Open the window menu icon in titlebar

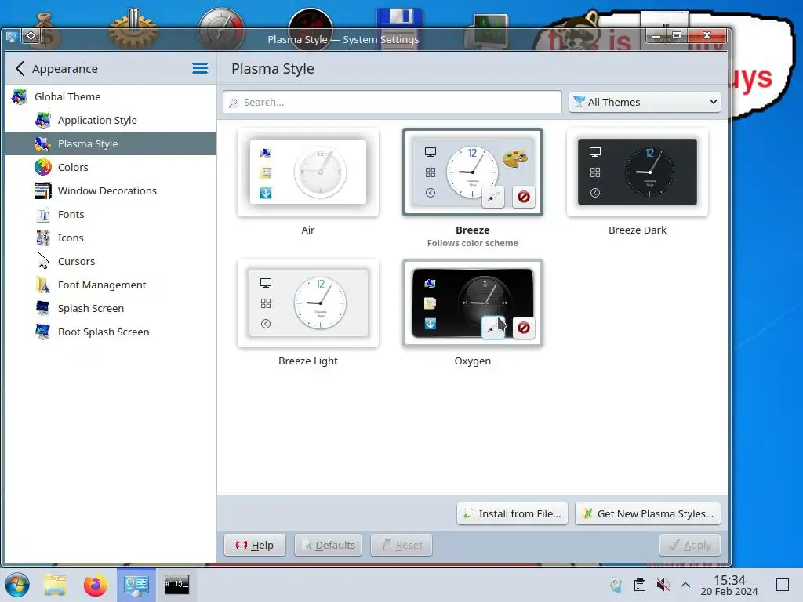[x=11, y=36]
